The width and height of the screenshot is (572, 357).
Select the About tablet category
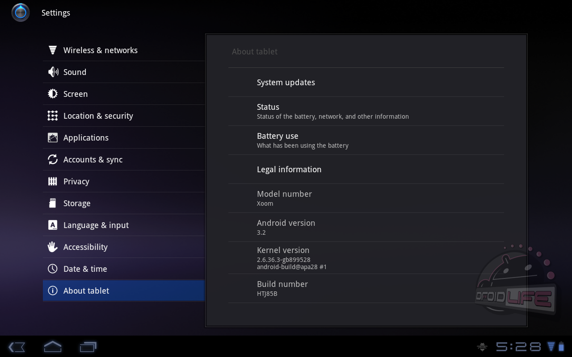pyautogui.click(x=86, y=291)
